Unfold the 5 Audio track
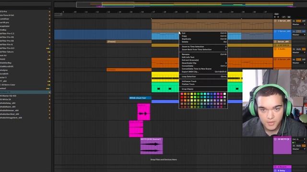The image size is (307, 172). pyautogui.click(x=275, y=49)
